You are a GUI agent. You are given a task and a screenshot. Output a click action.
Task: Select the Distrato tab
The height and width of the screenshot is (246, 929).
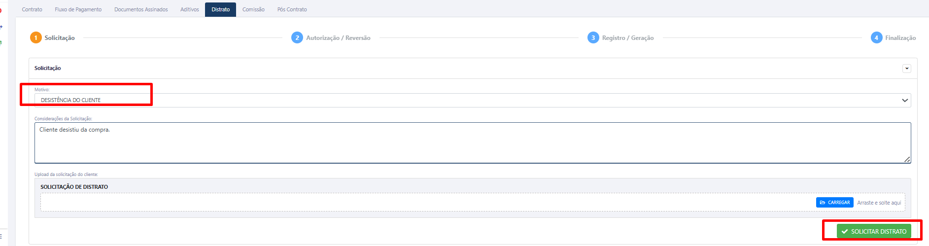coord(221,9)
